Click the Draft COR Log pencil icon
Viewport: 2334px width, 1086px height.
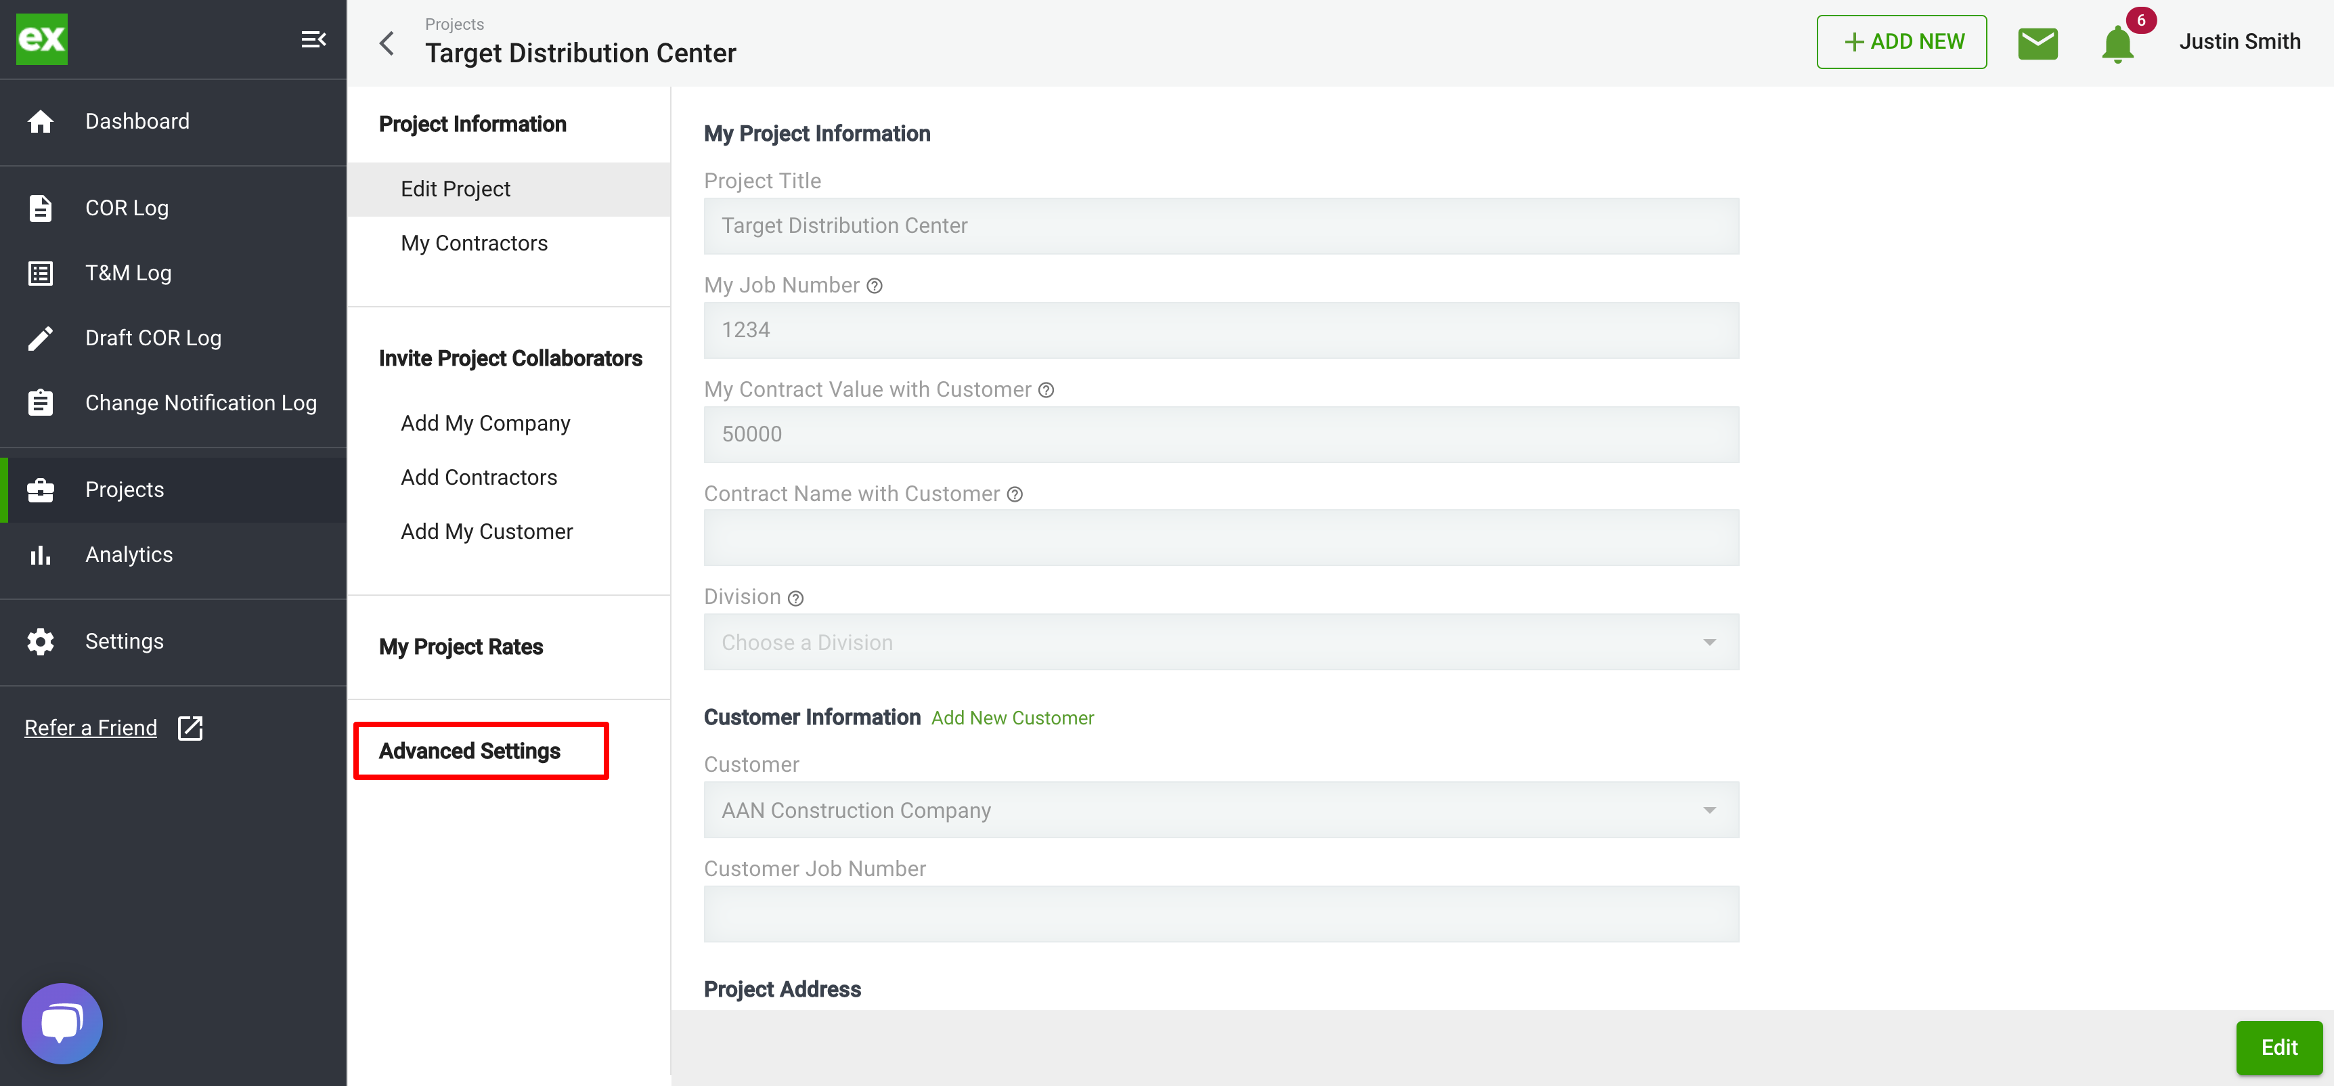pyautogui.click(x=40, y=338)
